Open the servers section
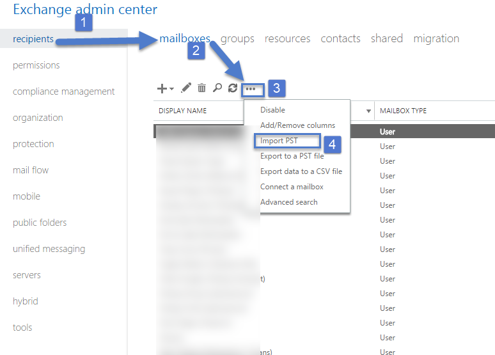 coord(27,275)
